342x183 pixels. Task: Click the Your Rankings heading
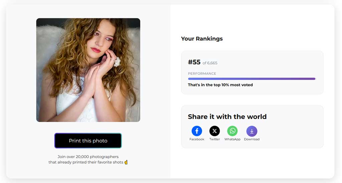tap(202, 39)
